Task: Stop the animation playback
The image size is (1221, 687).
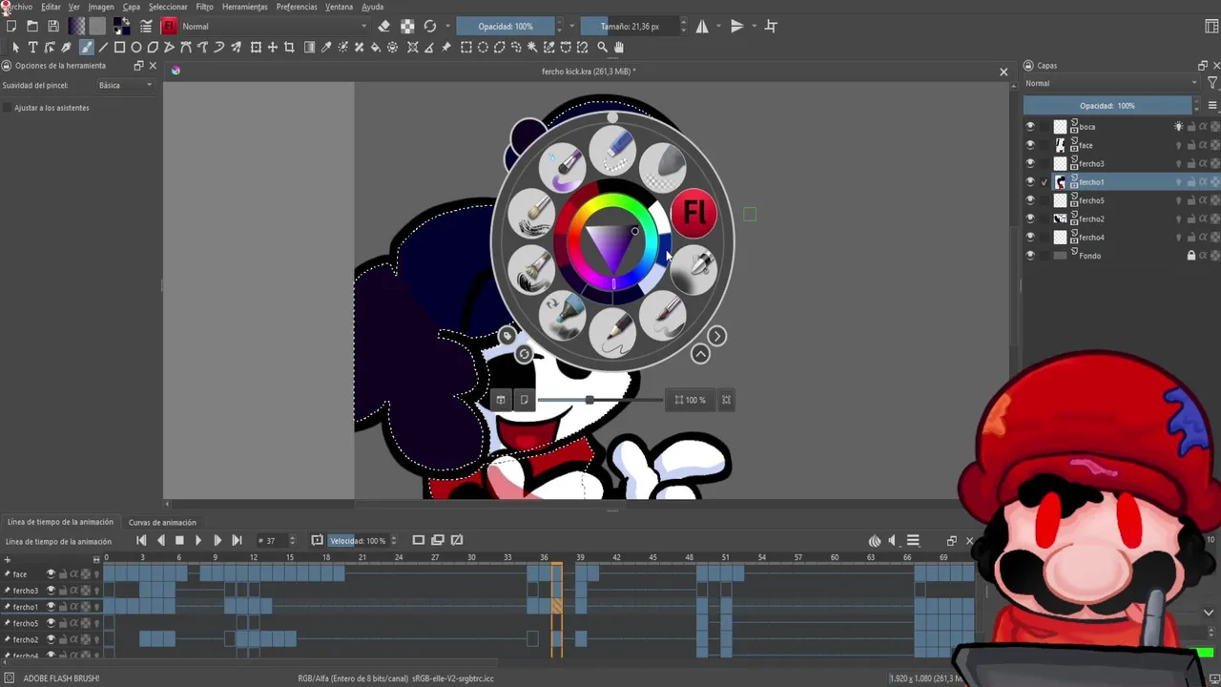Action: (x=178, y=541)
